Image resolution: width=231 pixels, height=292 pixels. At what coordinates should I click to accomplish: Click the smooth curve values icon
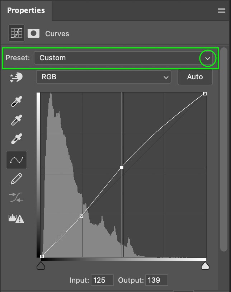coord(16,197)
